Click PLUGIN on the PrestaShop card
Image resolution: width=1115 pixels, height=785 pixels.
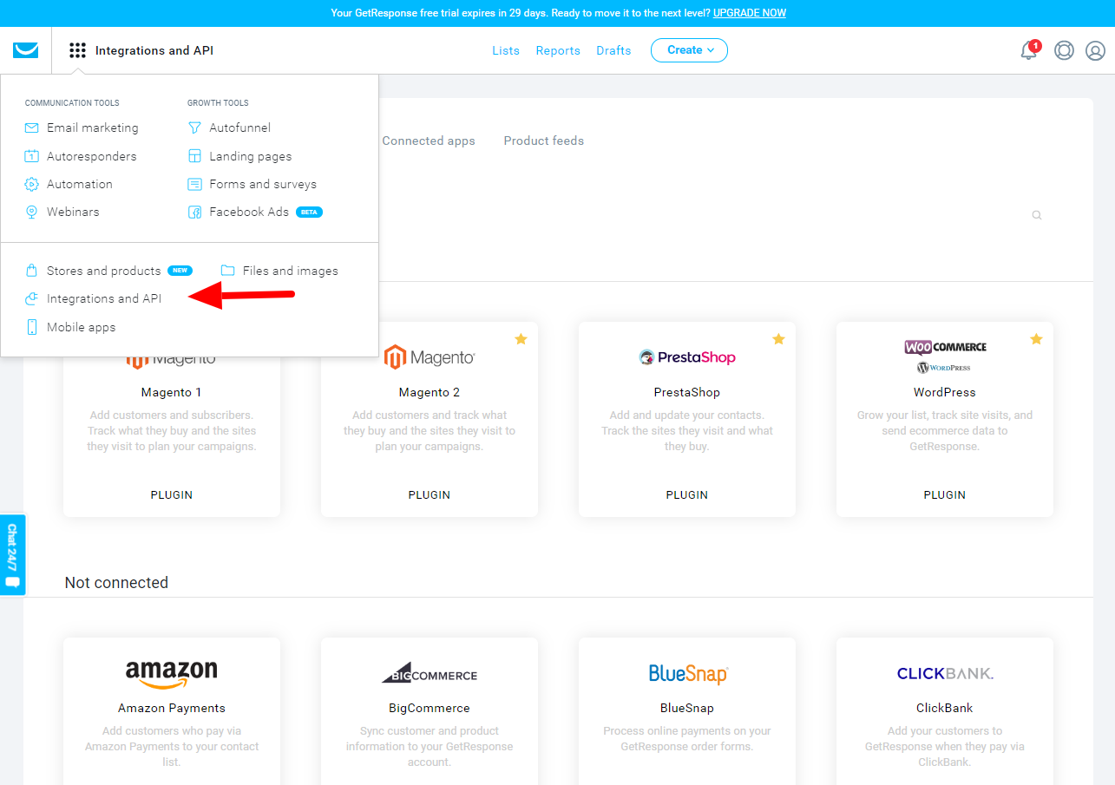(x=687, y=494)
